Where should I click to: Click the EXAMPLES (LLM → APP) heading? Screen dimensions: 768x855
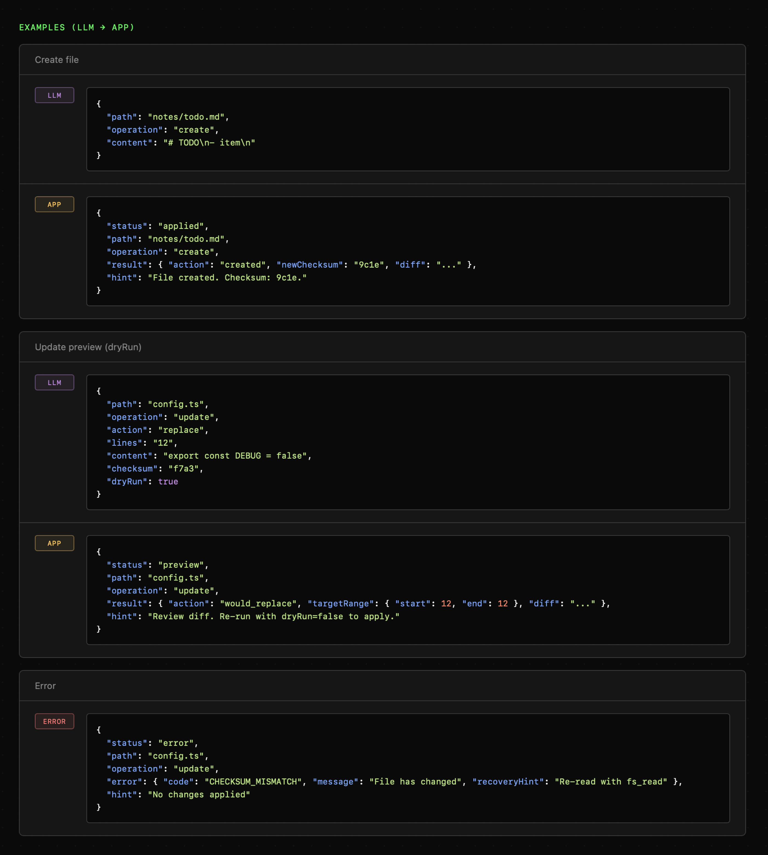point(76,27)
